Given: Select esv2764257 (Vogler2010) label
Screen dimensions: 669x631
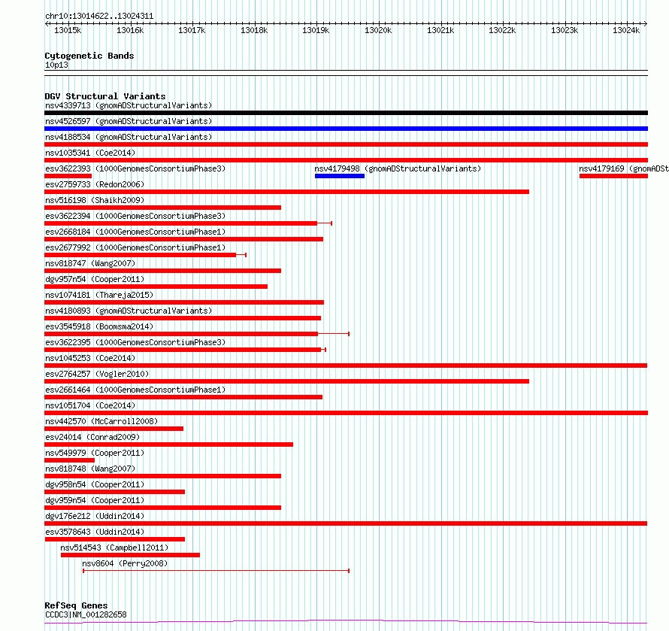Looking at the screenshot, I should pos(97,374).
